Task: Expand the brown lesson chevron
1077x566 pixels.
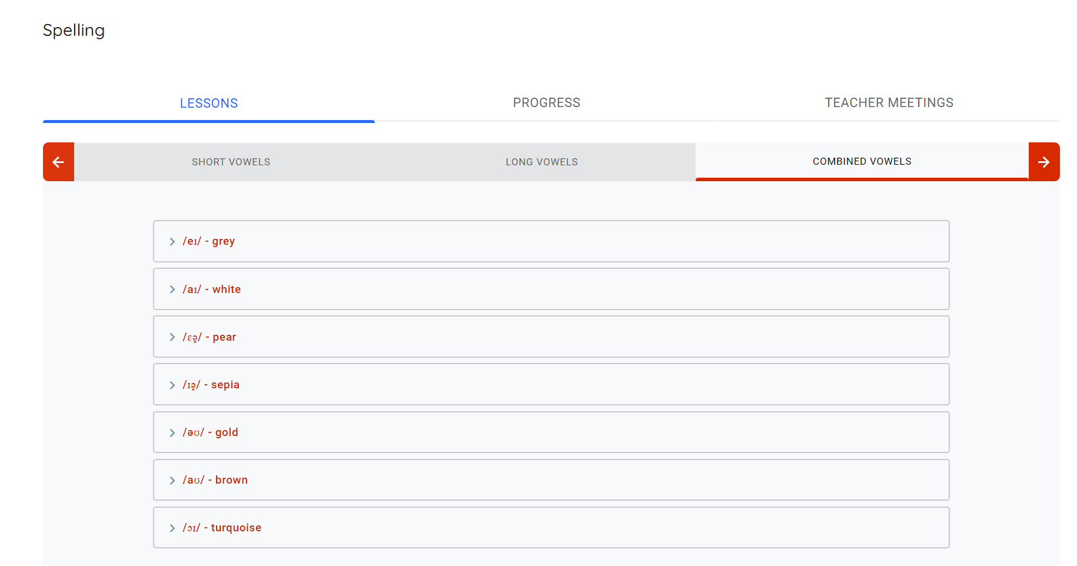Action: coord(172,481)
